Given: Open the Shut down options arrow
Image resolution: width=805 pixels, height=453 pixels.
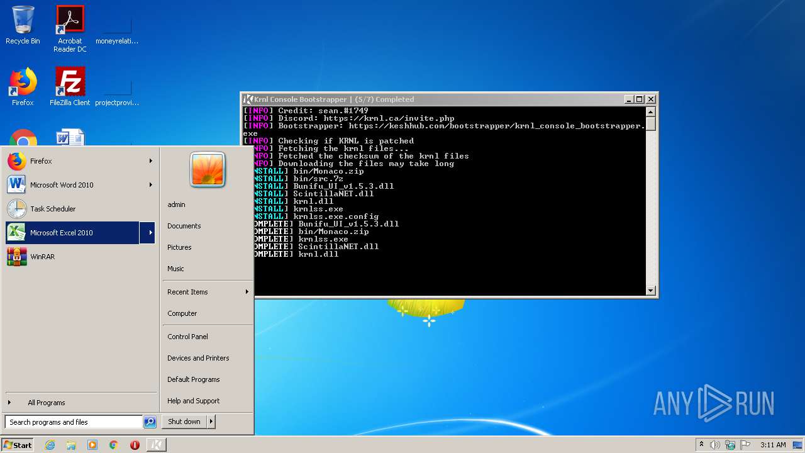Looking at the screenshot, I should tap(211, 422).
